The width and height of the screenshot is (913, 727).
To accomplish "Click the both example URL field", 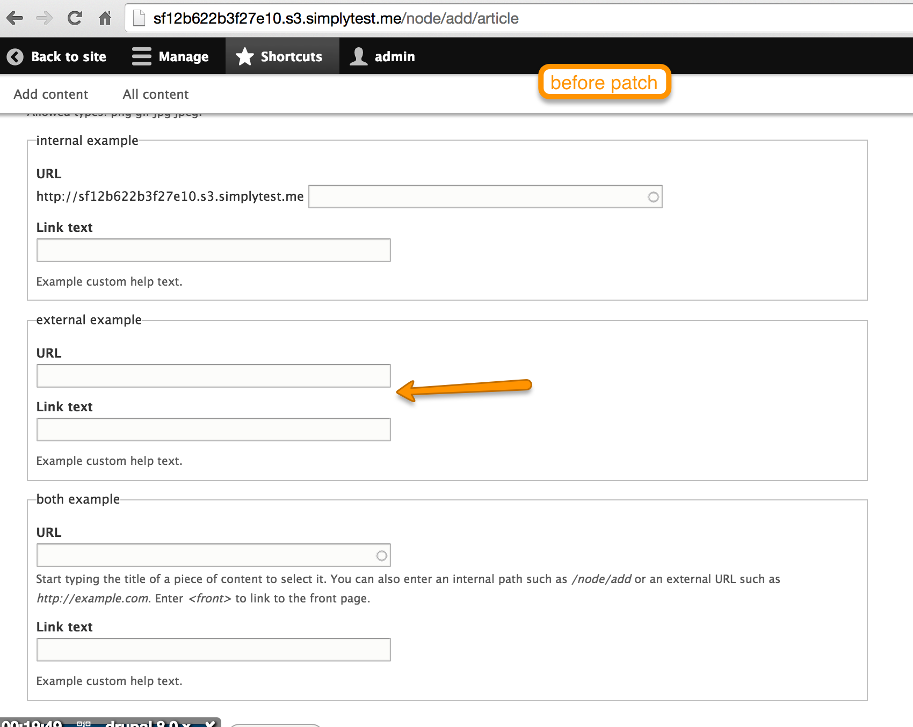I will 204,555.
